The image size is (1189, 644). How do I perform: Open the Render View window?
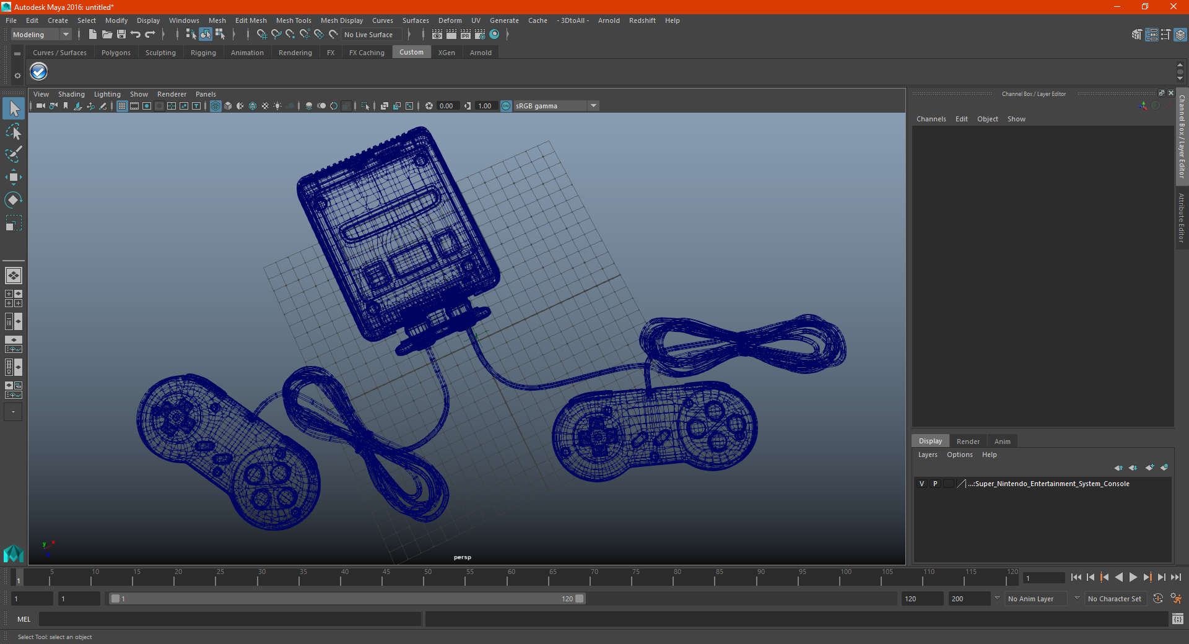coord(437,35)
